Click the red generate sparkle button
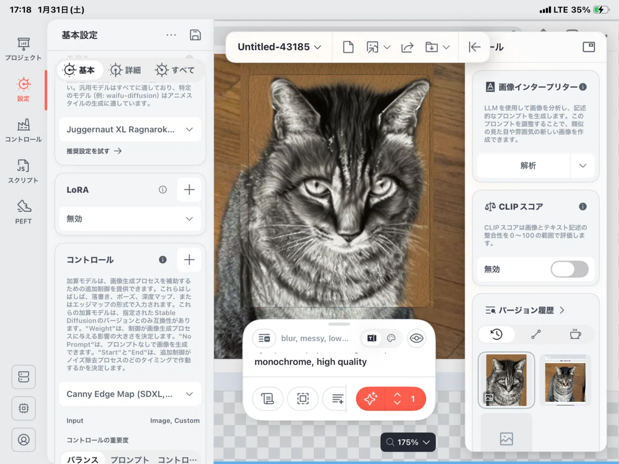The width and height of the screenshot is (619, 464). (371, 399)
